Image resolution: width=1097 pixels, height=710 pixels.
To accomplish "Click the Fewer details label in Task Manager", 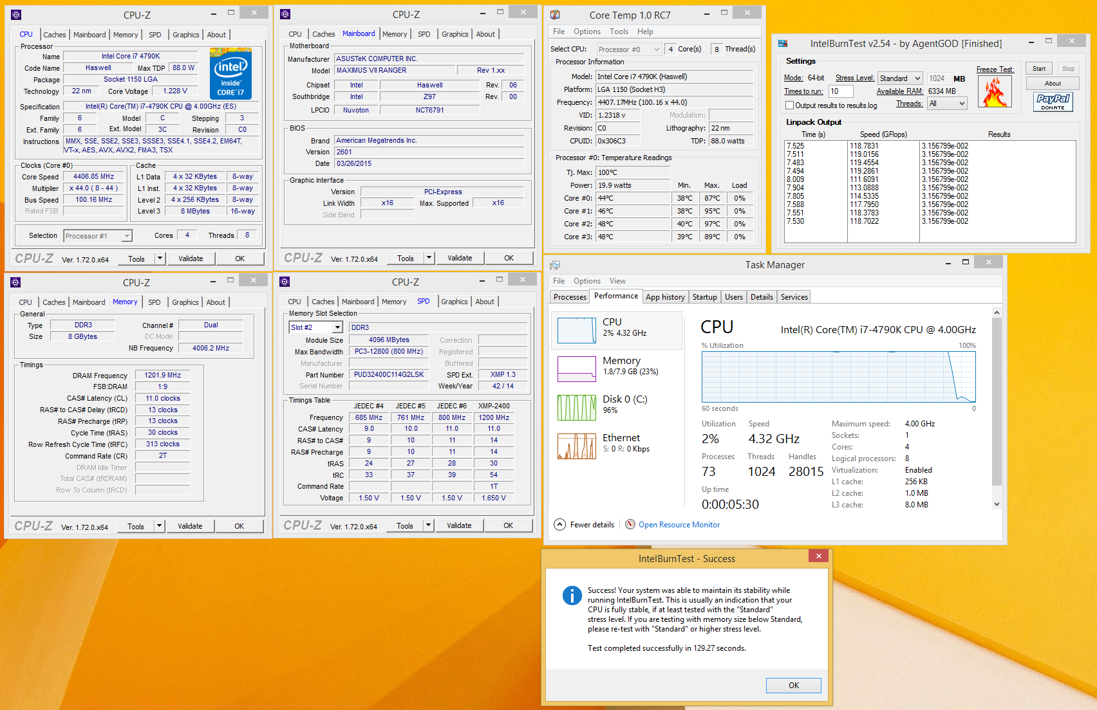I will tap(592, 525).
